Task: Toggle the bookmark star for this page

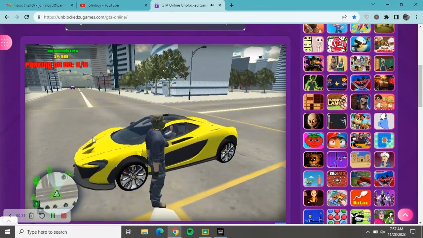Action: tap(354, 17)
